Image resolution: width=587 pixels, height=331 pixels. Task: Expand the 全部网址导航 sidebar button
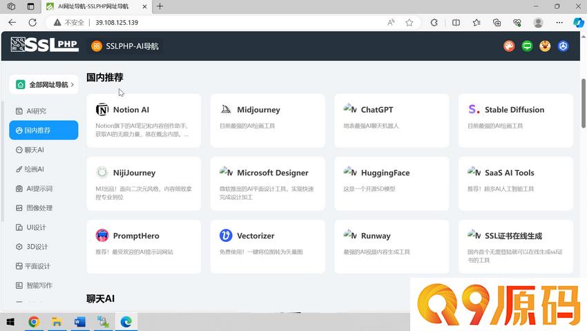coord(44,84)
